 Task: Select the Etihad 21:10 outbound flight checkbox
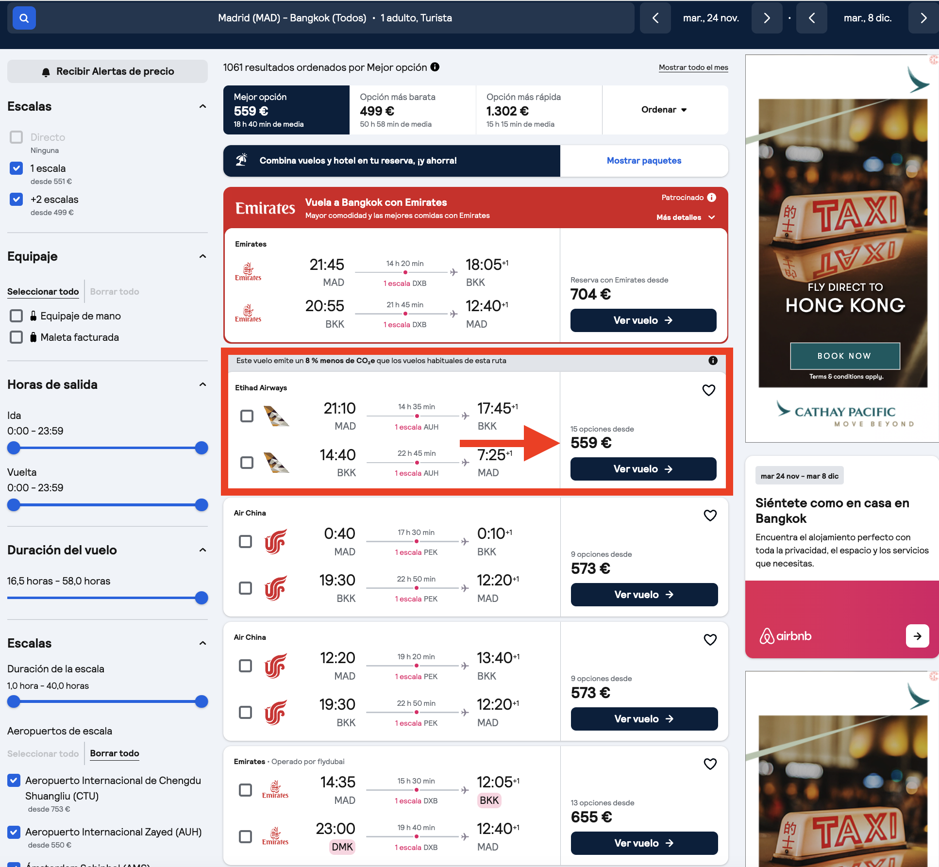(247, 416)
